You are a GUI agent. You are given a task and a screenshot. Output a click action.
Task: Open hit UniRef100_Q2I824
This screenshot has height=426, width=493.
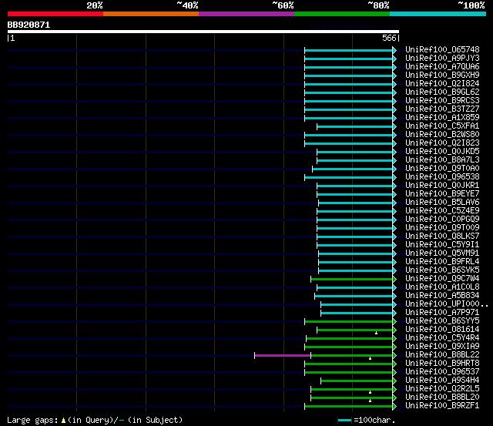(x=442, y=84)
